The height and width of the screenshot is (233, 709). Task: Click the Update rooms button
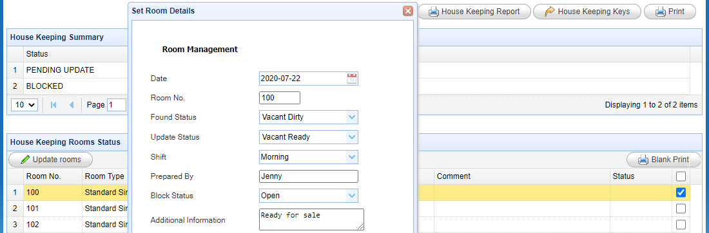pos(51,160)
